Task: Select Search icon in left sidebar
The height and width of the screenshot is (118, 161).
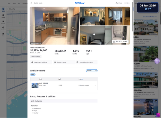Action: [x=3, y=10]
